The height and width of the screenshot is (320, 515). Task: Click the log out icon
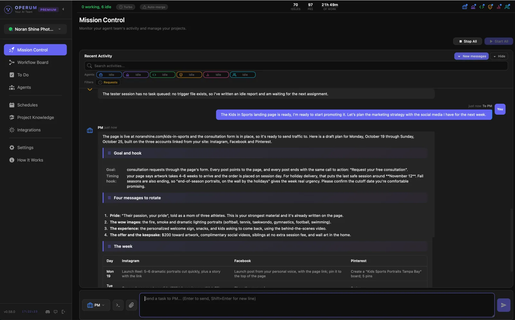click(63, 312)
